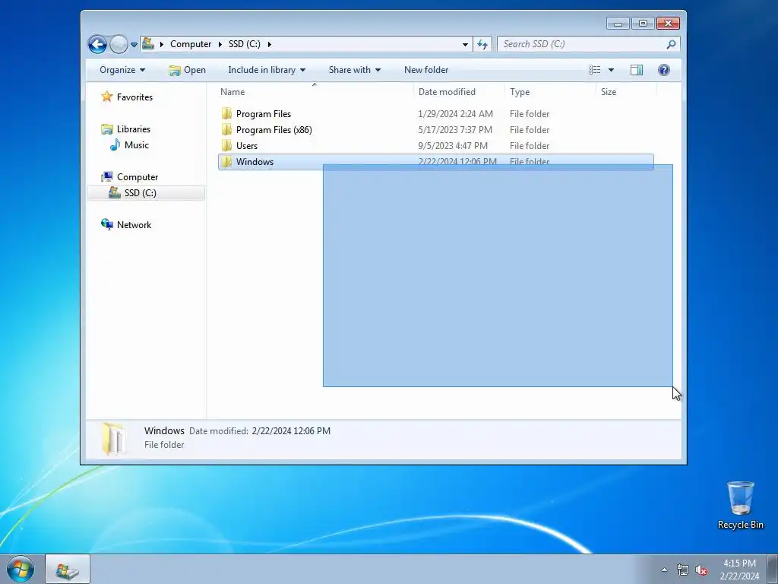The width and height of the screenshot is (778, 584).
Task: Click the New folder button
Action: tap(426, 70)
